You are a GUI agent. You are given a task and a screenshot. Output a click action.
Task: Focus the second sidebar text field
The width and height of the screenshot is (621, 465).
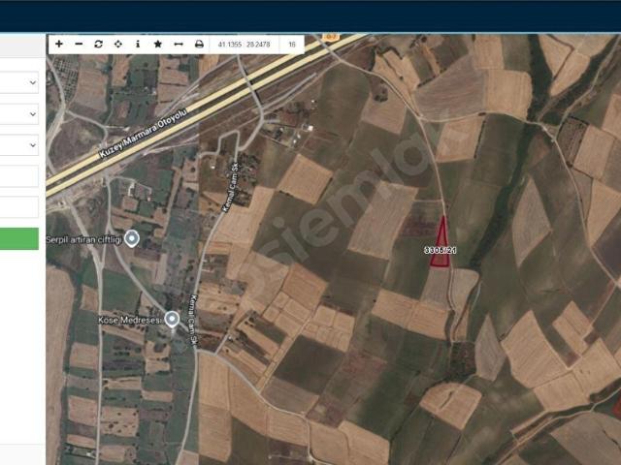click(19, 207)
